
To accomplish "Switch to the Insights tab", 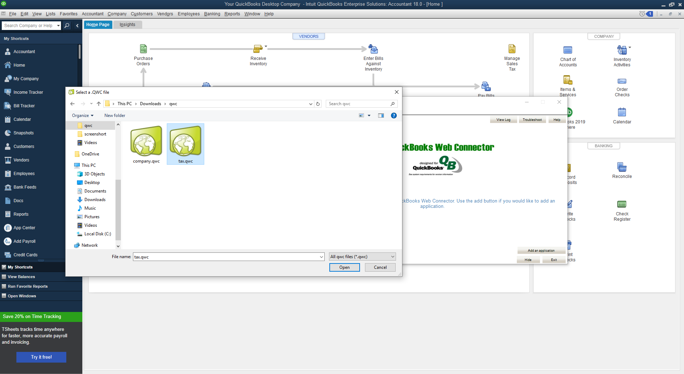I will pos(127,25).
